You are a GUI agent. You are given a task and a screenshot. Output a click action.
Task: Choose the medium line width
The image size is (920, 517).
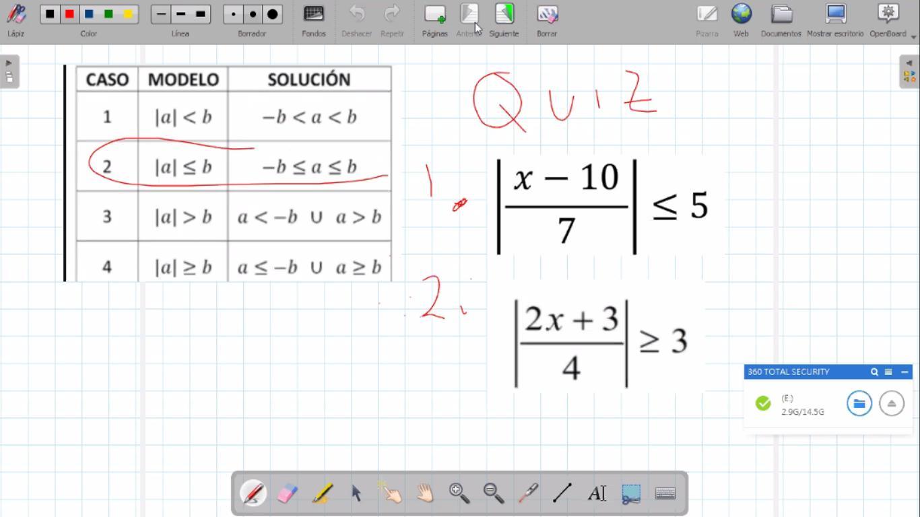coord(180,14)
